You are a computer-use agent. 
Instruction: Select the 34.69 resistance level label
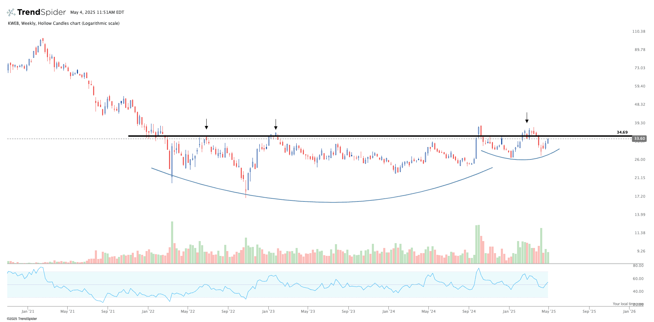click(622, 132)
